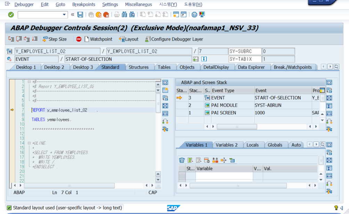Close the source code tool with X icon
Screen dimensions: 349x214
[165, 83]
